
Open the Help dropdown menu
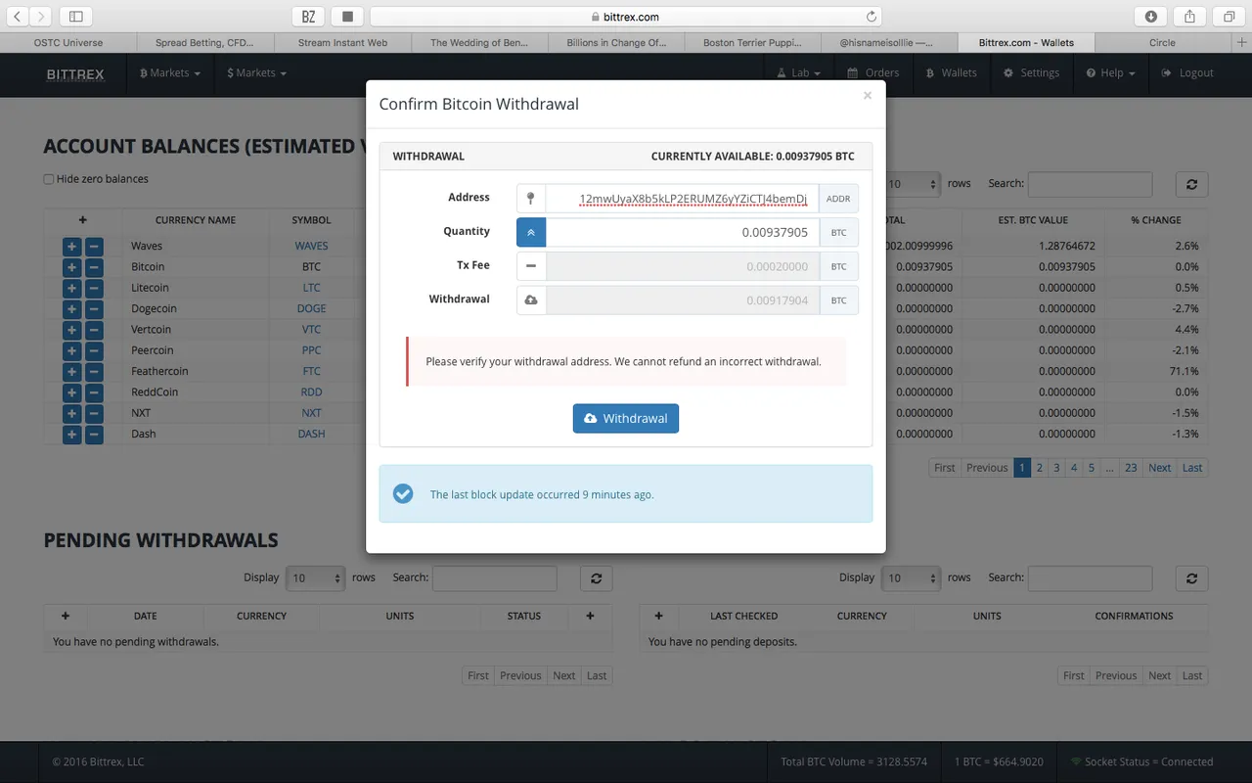(x=1110, y=73)
